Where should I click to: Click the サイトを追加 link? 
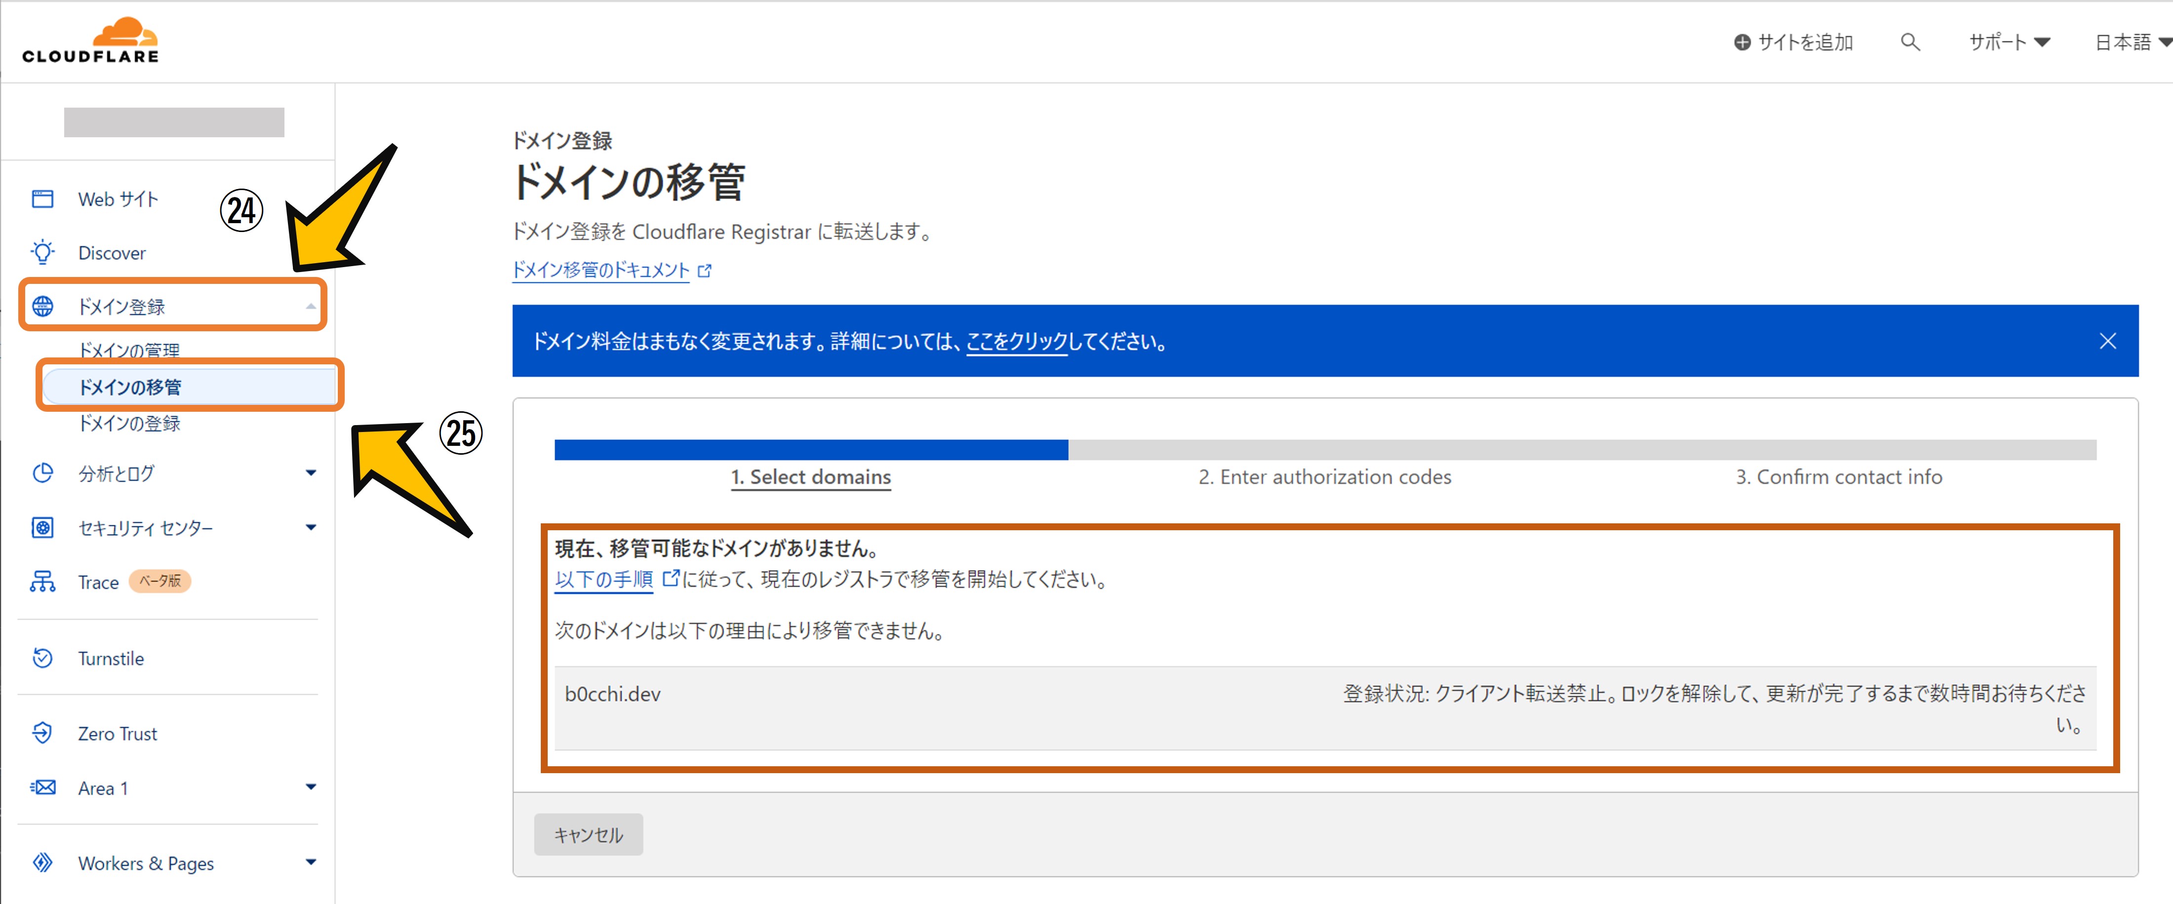[1805, 42]
